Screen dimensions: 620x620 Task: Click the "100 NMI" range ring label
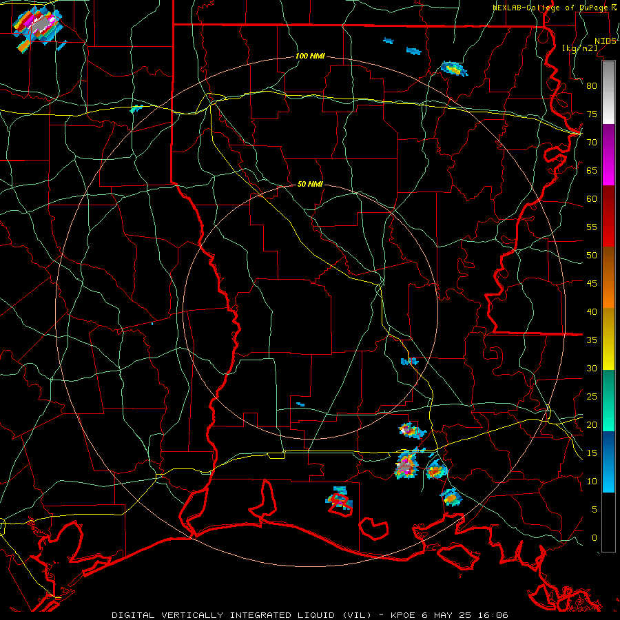(x=310, y=56)
